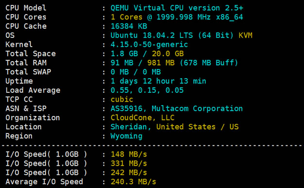
Task: Click the CloudCone, LLC organization name
Action: (x=142, y=118)
